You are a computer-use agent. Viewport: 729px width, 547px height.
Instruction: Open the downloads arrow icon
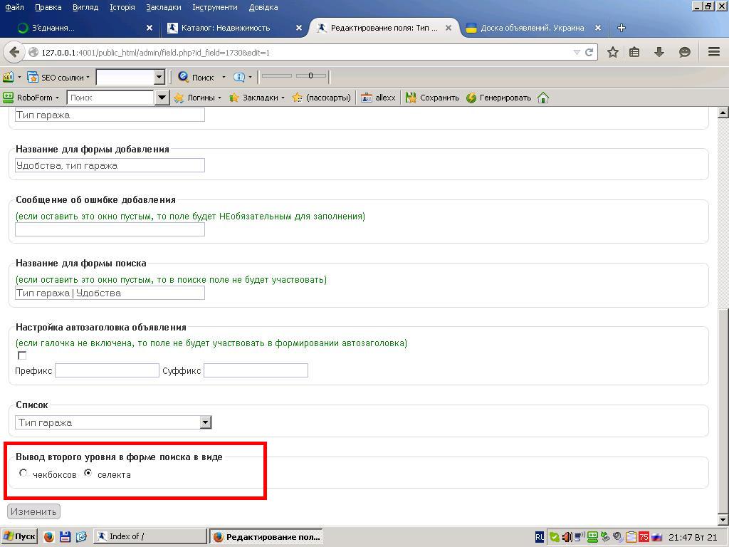click(x=659, y=52)
